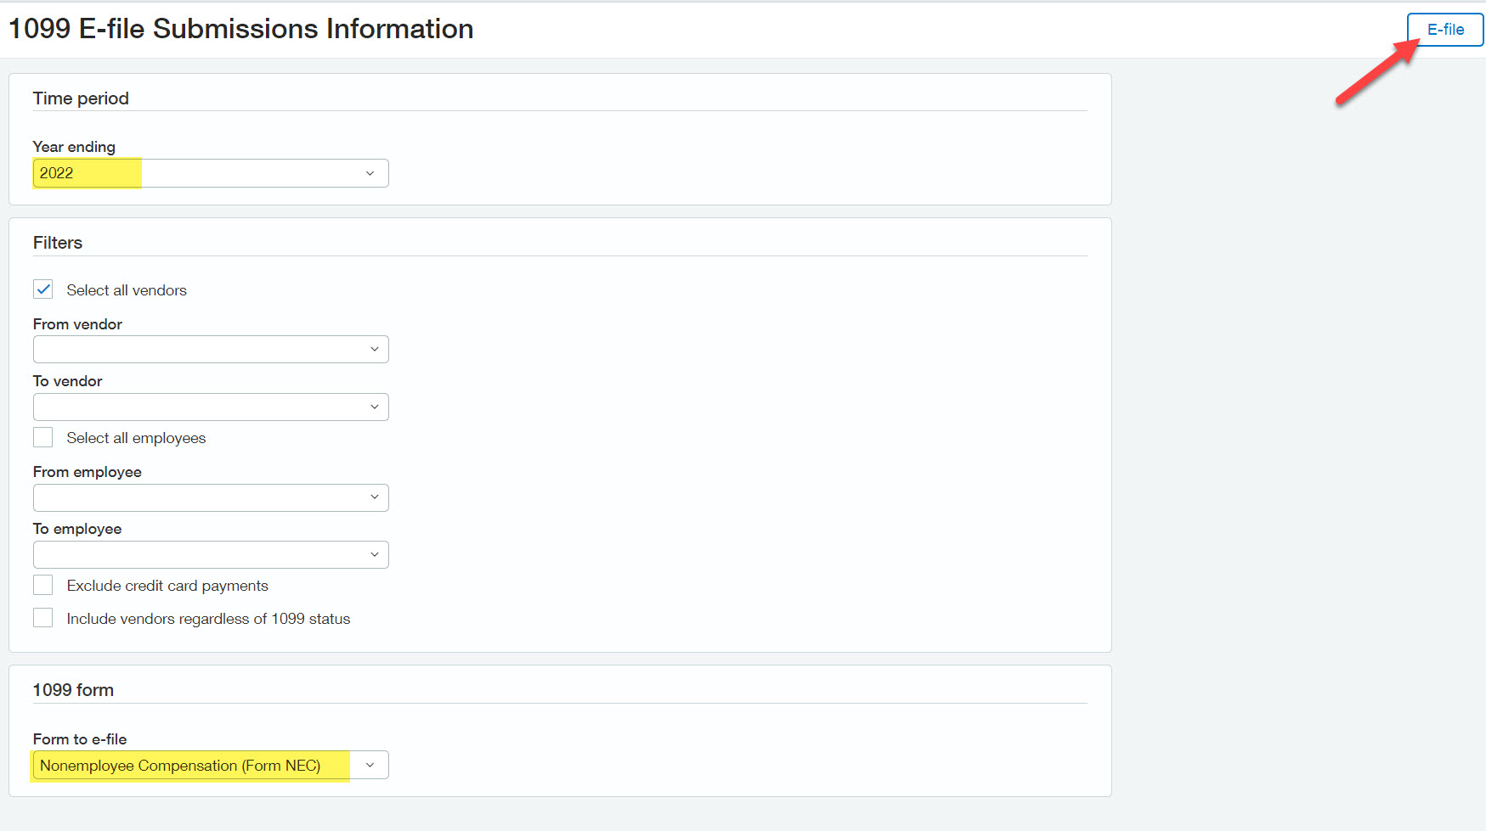Click the Year ending chevron arrow
Viewport: 1486px width, 831px height.
tap(370, 173)
